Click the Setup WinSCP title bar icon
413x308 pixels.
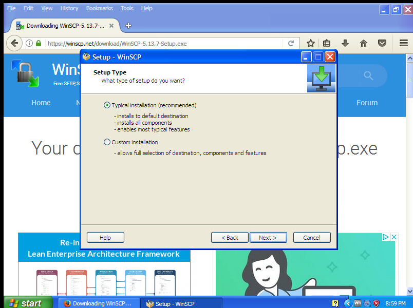(x=86, y=56)
